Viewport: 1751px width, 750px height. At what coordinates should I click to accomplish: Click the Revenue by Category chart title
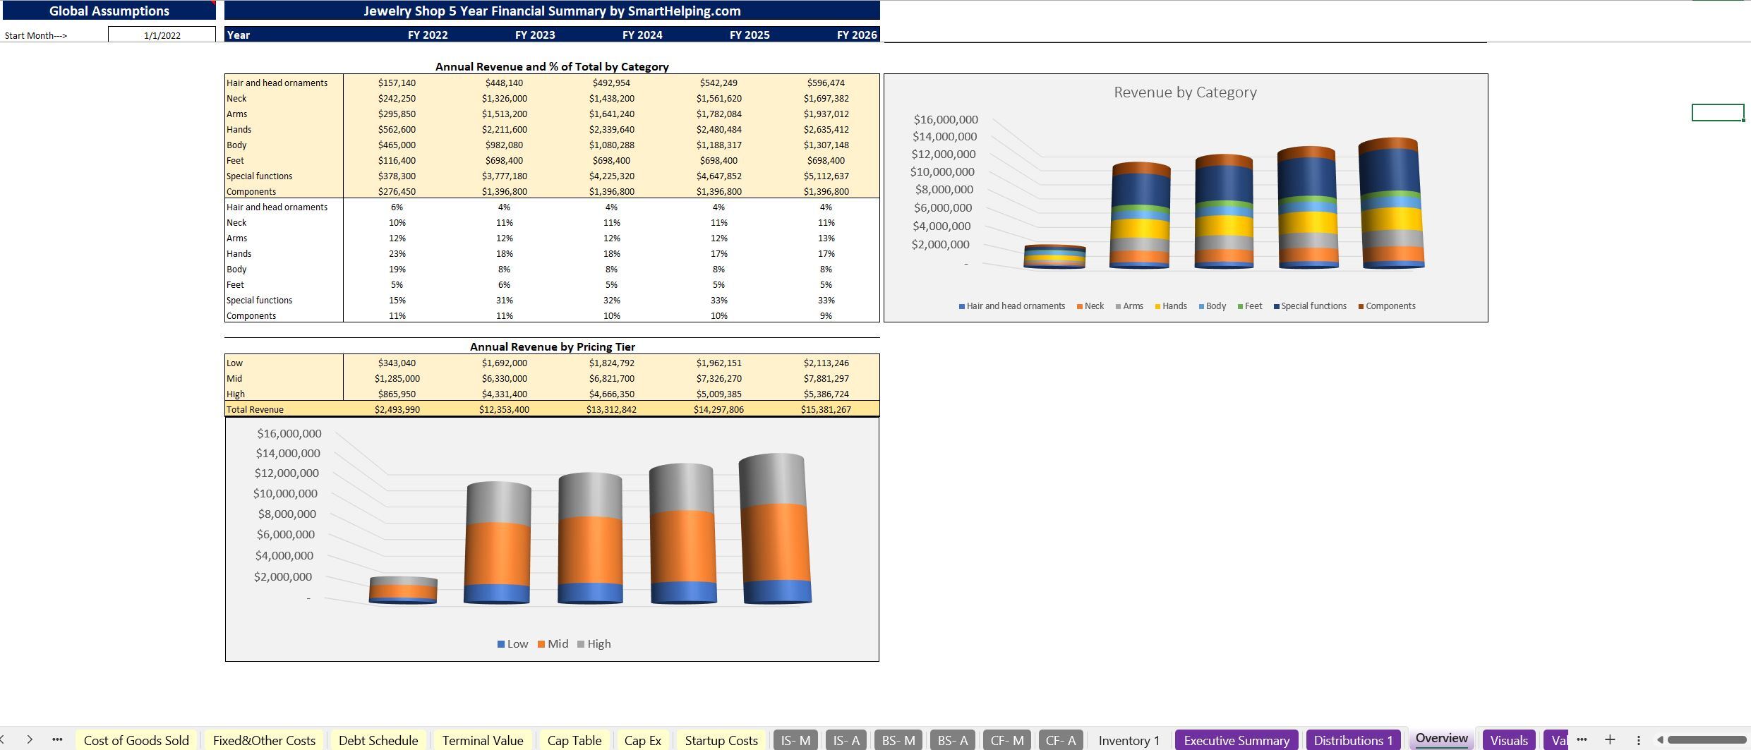pos(1185,92)
